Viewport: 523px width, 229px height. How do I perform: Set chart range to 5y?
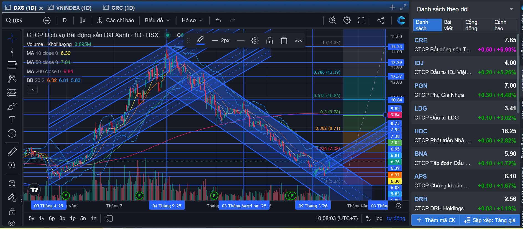32,218
